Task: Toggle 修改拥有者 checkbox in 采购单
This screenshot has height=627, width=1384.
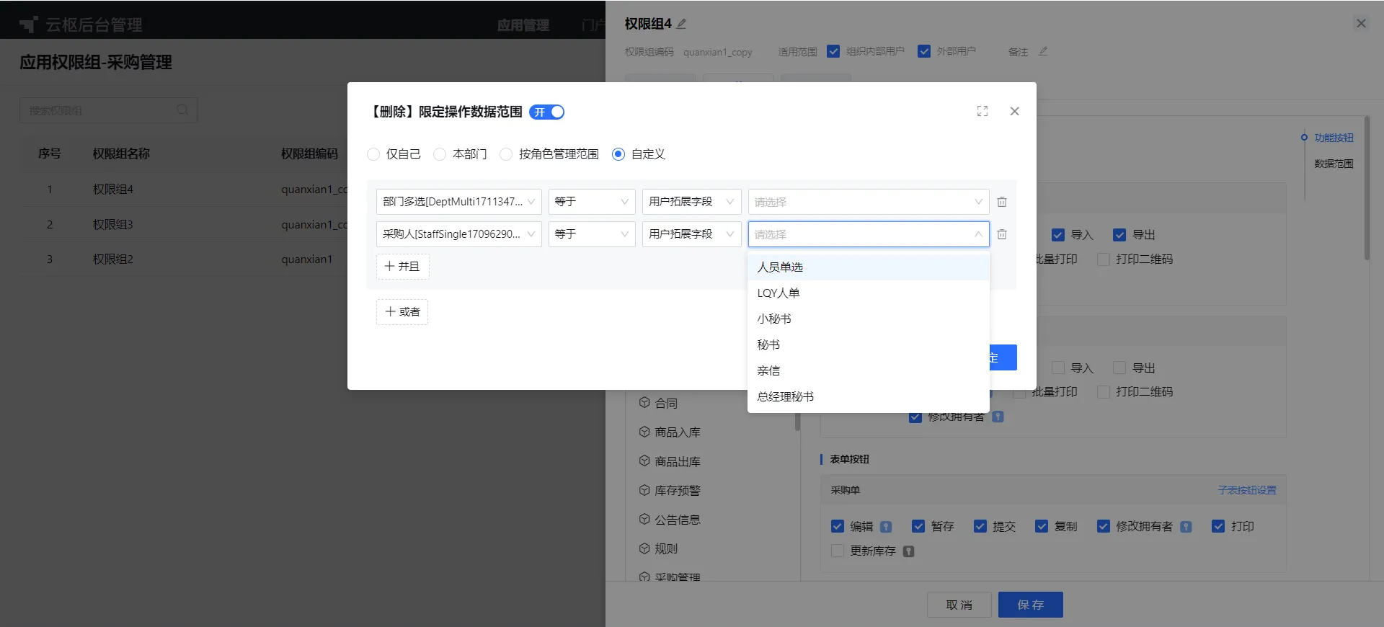Action: point(1104,526)
